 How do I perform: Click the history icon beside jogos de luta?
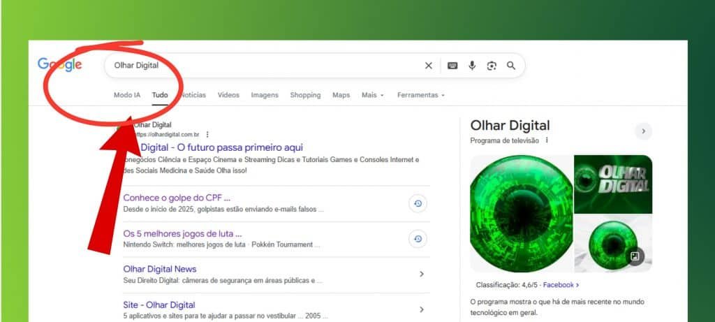tap(418, 239)
